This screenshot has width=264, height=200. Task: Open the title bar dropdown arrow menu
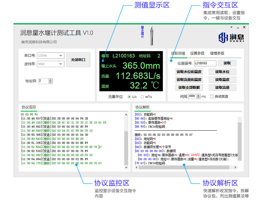pyautogui.click(x=231, y=27)
